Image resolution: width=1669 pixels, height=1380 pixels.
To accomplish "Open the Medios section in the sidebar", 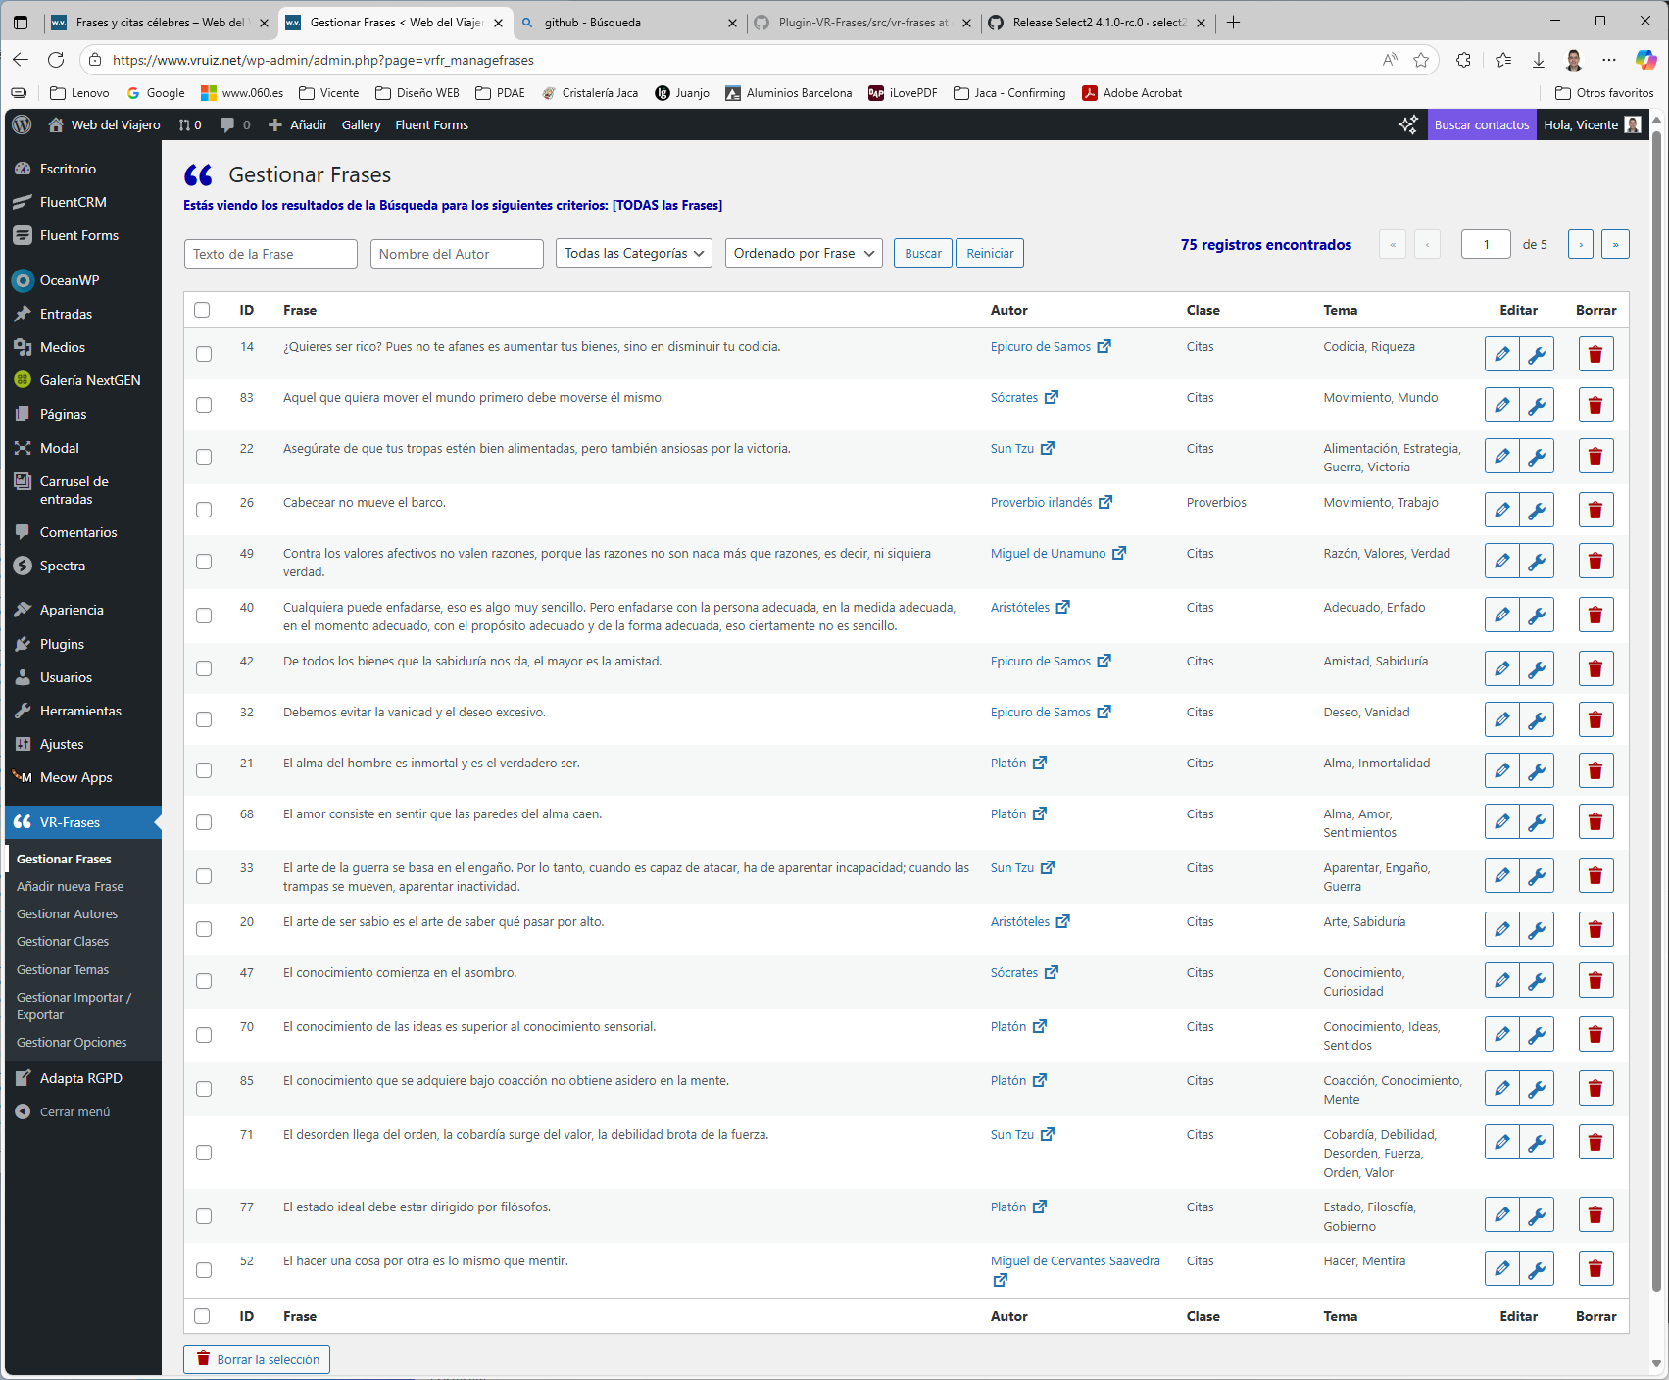I will click(66, 346).
